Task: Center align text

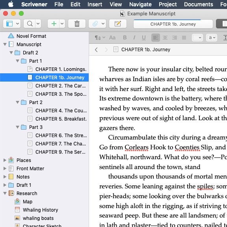Action: tap(165, 38)
